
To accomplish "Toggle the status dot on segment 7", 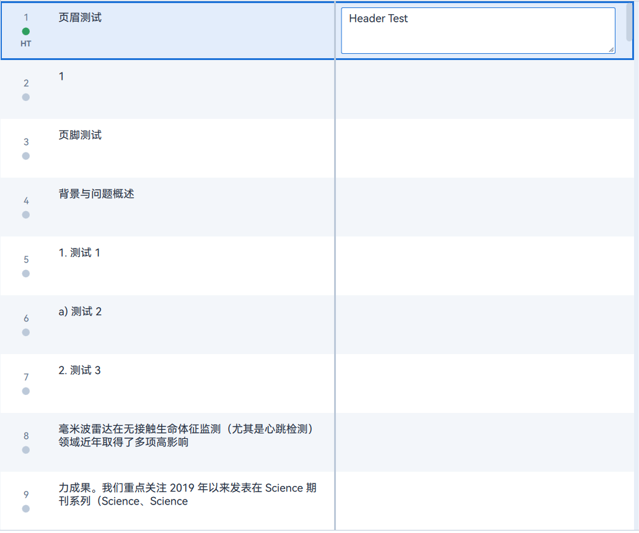I will (26, 391).
